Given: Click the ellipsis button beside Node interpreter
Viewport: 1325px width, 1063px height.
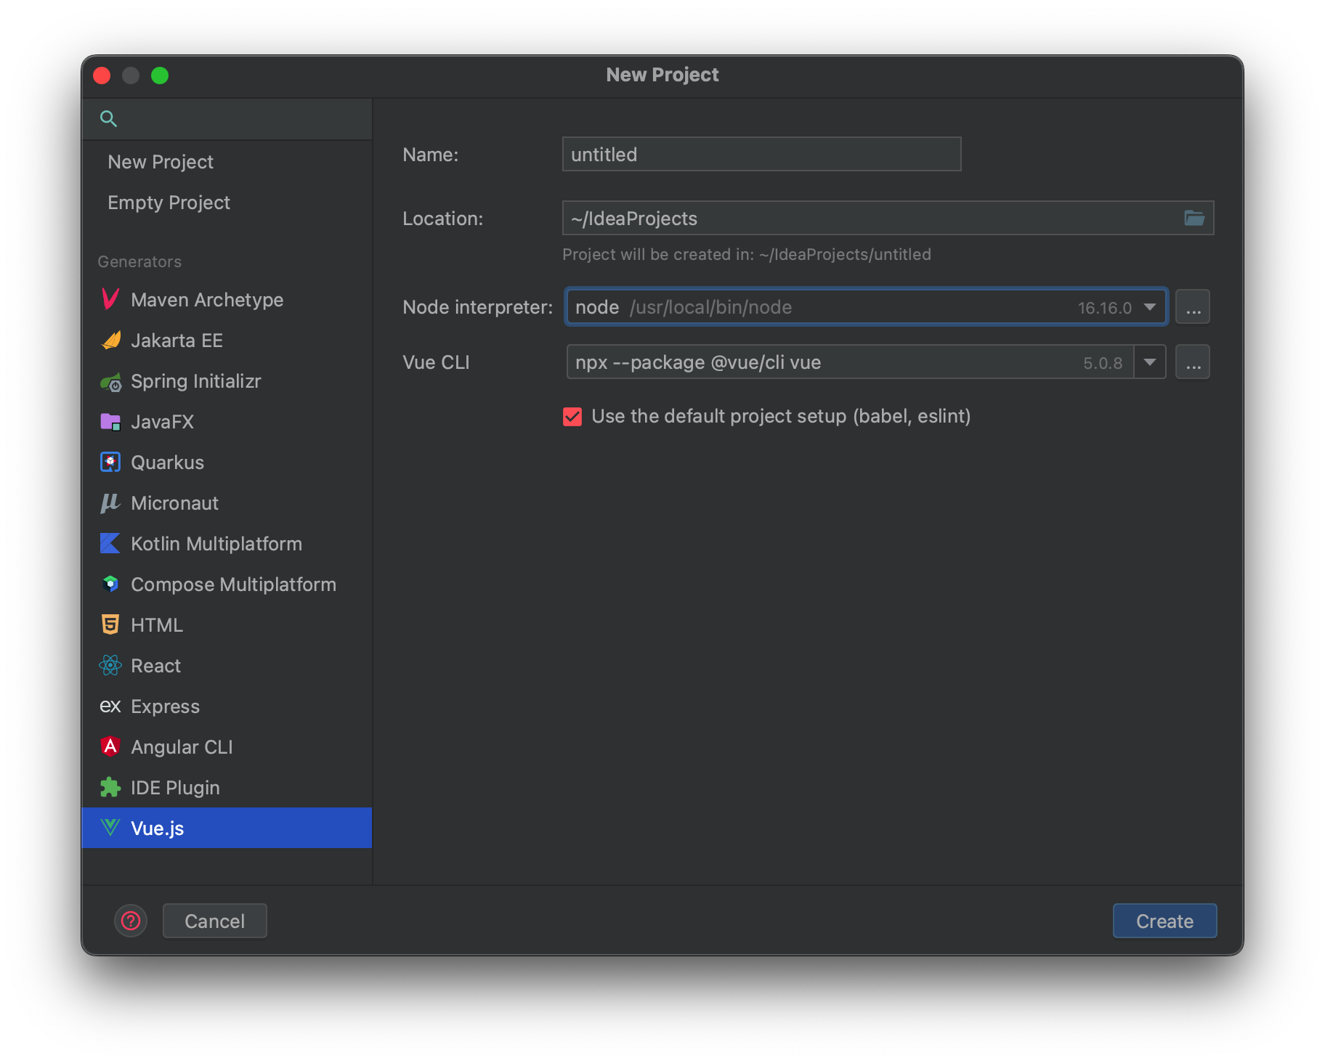Looking at the screenshot, I should (1193, 307).
